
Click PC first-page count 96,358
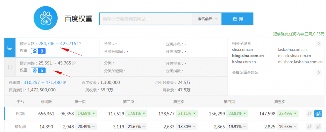click(67, 114)
